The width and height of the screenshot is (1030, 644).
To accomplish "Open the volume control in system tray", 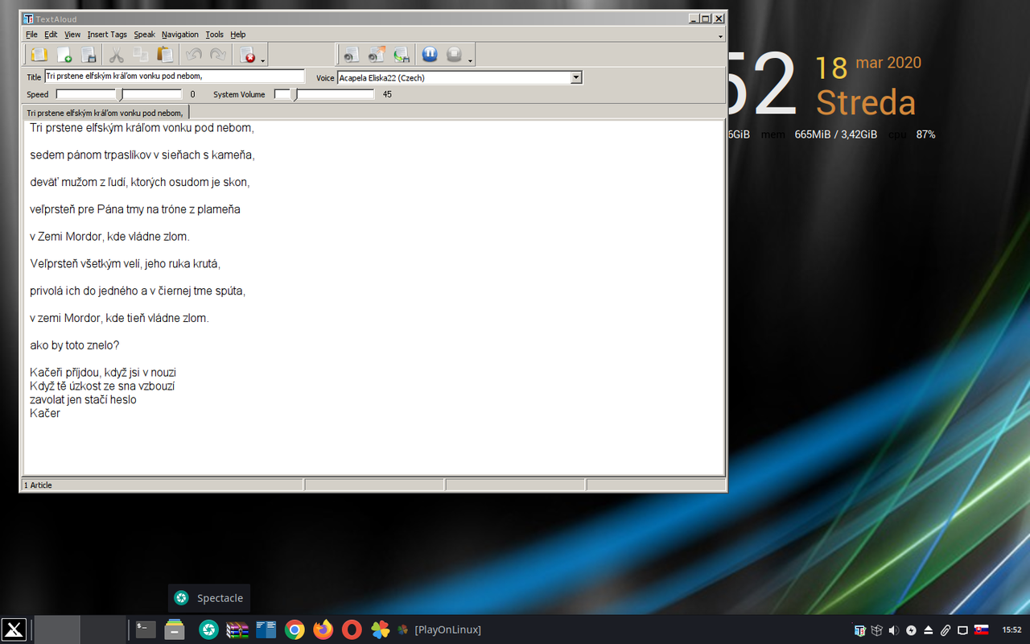I will [x=894, y=630].
